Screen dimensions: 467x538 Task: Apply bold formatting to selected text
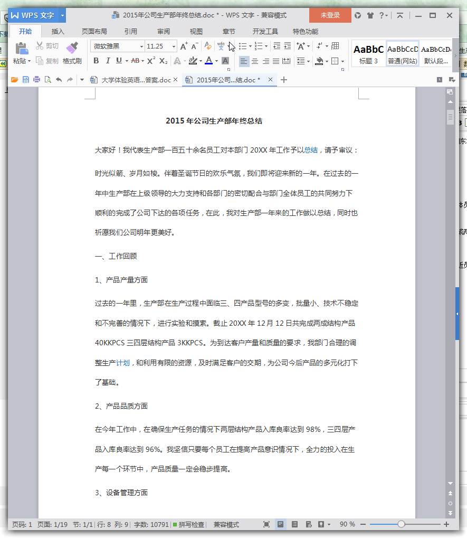[x=96, y=61]
